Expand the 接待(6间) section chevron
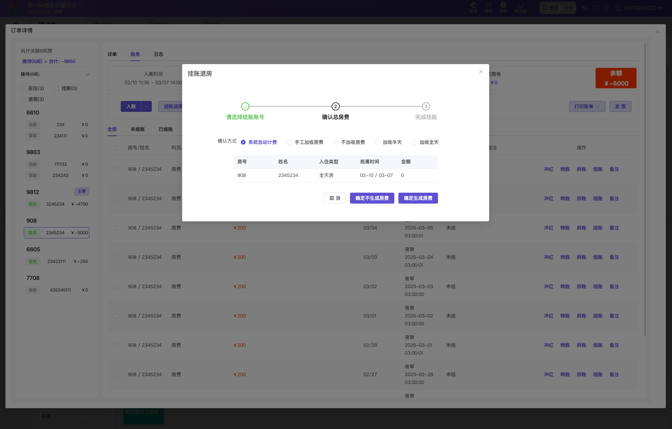Viewport: 672px width, 429px height. 87,74
